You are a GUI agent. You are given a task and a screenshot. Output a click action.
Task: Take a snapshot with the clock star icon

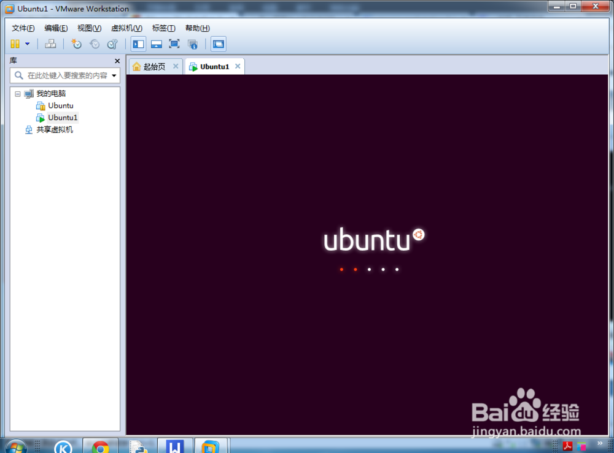click(76, 44)
